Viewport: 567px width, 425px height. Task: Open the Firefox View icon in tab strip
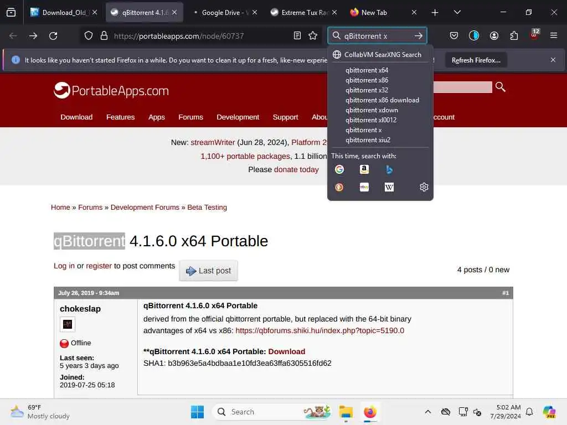click(11, 12)
